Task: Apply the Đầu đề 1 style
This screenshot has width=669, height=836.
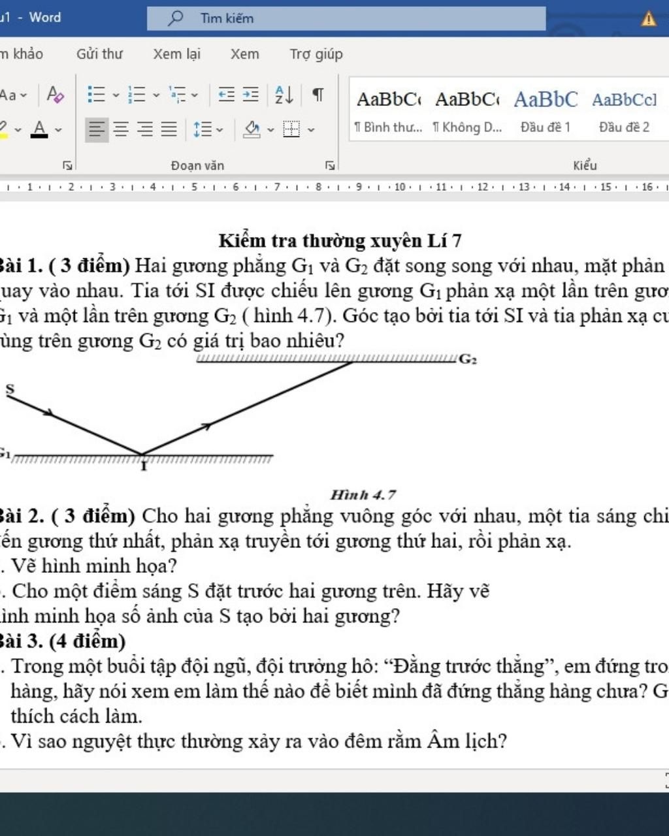Action: click(546, 111)
